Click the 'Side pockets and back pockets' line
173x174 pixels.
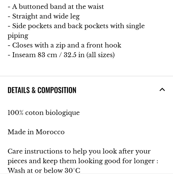tap(76, 26)
